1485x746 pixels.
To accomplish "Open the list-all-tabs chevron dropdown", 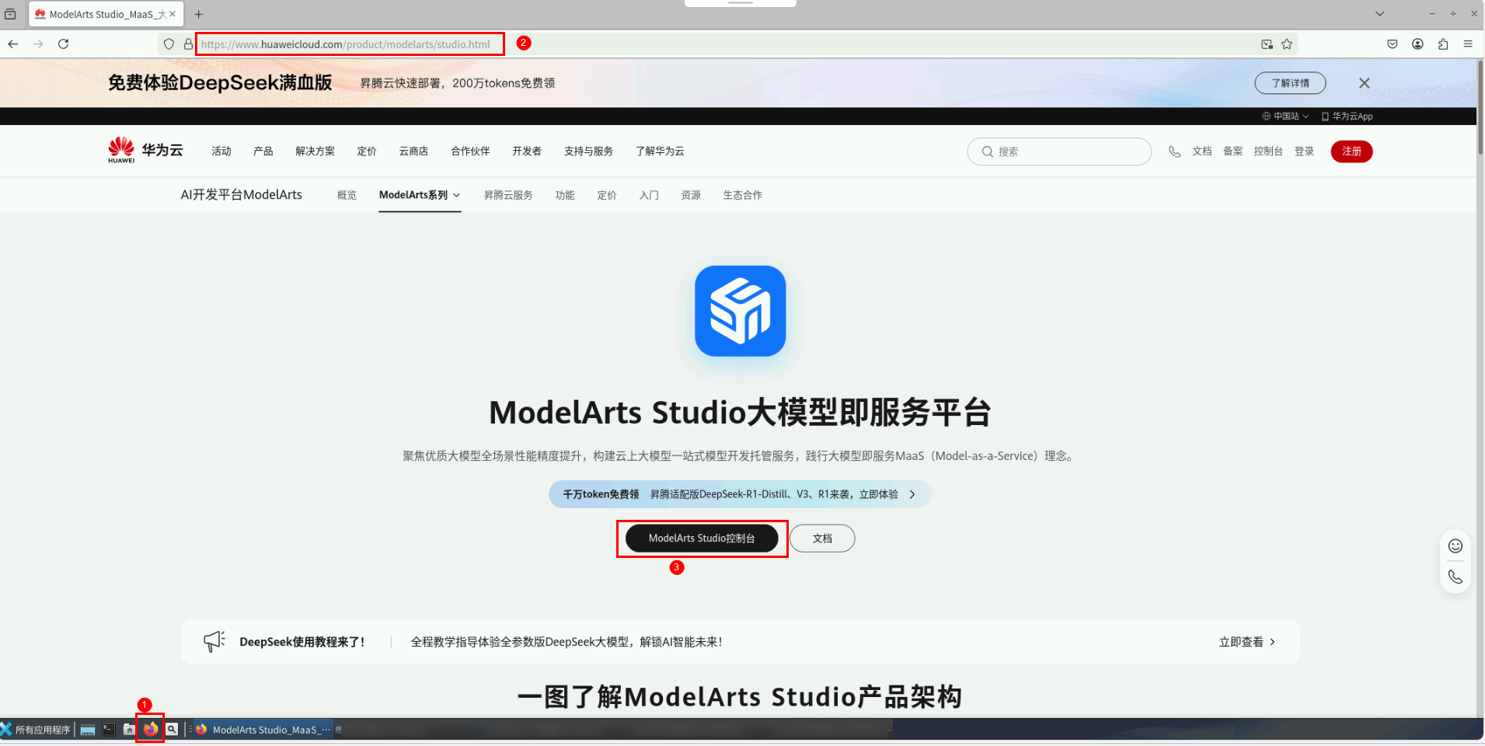I will point(1379,13).
